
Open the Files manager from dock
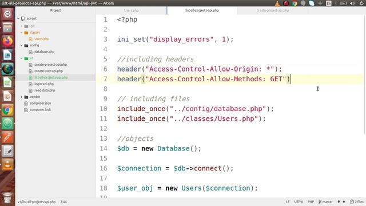pos(7,28)
